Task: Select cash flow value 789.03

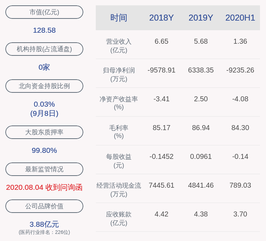Action: pyautogui.click(x=240, y=185)
